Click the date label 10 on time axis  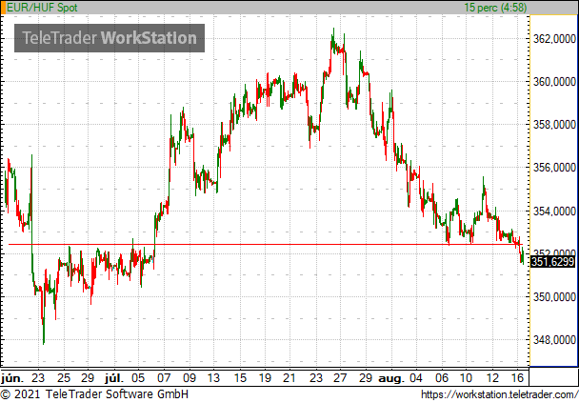point(466,378)
